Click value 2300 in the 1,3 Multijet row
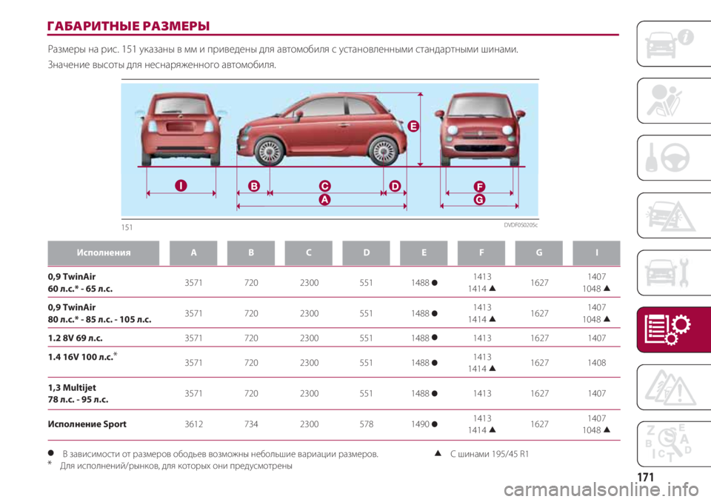Screen dimensions: 711x502 point(310,394)
